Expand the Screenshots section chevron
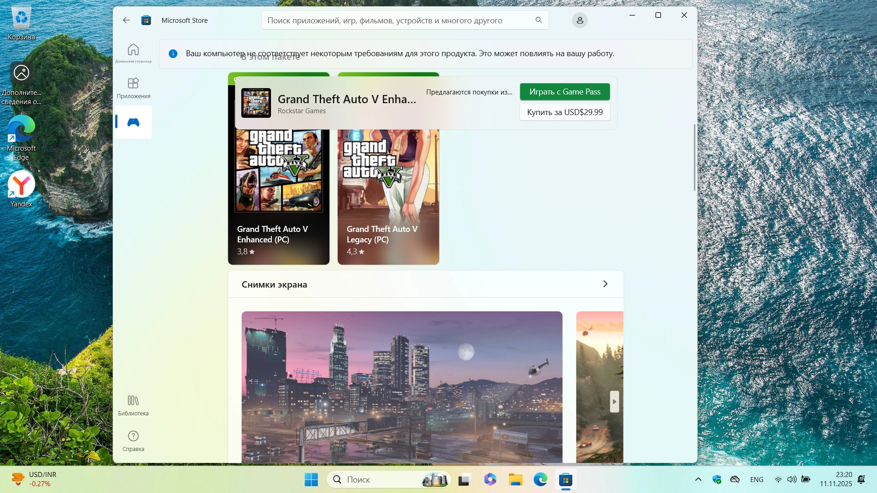This screenshot has height=493, width=877. pyautogui.click(x=605, y=284)
